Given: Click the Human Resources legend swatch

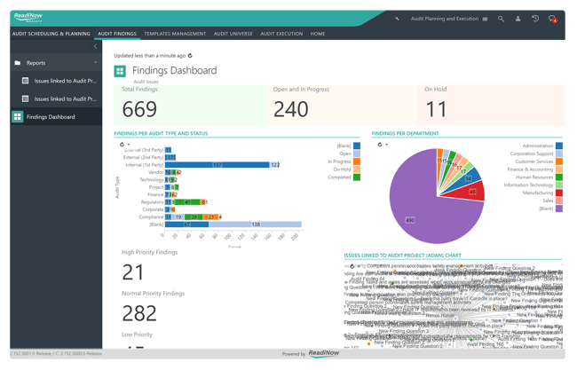Looking at the screenshot, I should (559, 177).
